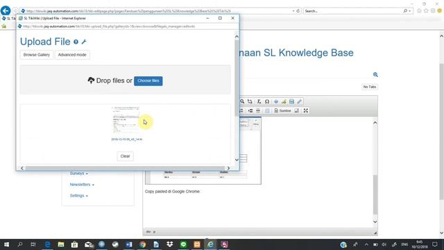
Task: Click the blue pencil icon in editor toolbar
Action: tap(300, 101)
